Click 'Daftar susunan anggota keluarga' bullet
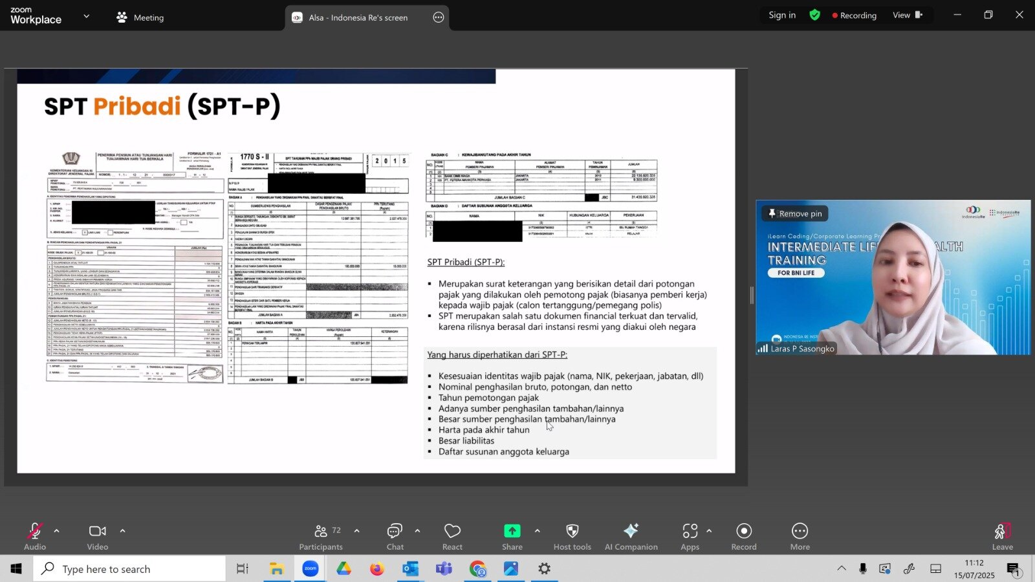This screenshot has height=582, width=1035. click(504, 451)
